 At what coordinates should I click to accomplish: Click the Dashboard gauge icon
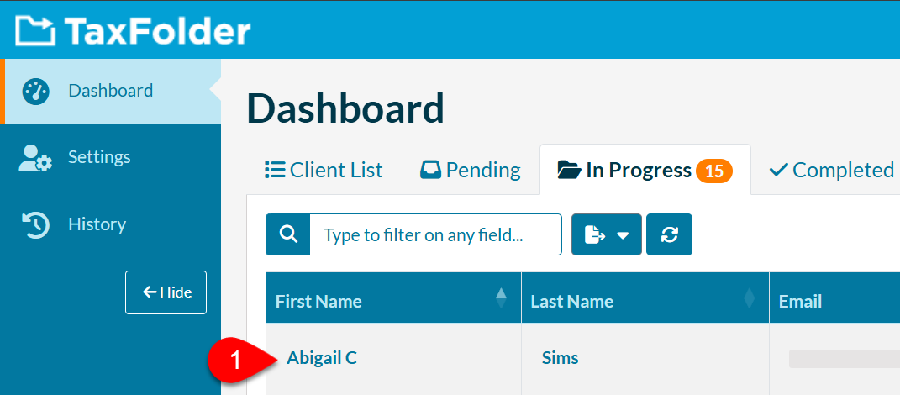coord(35,91)
